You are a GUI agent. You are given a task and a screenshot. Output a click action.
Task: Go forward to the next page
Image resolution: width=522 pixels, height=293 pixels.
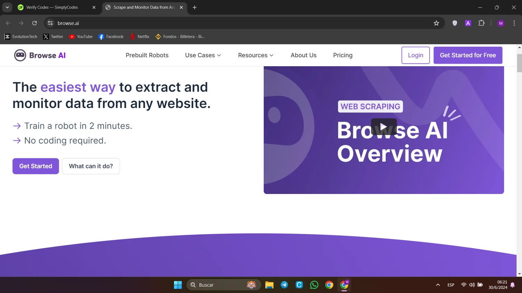(x=21, y=23)
